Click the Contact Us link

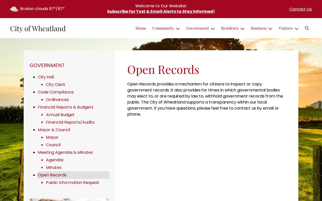[x=300, y=9]
